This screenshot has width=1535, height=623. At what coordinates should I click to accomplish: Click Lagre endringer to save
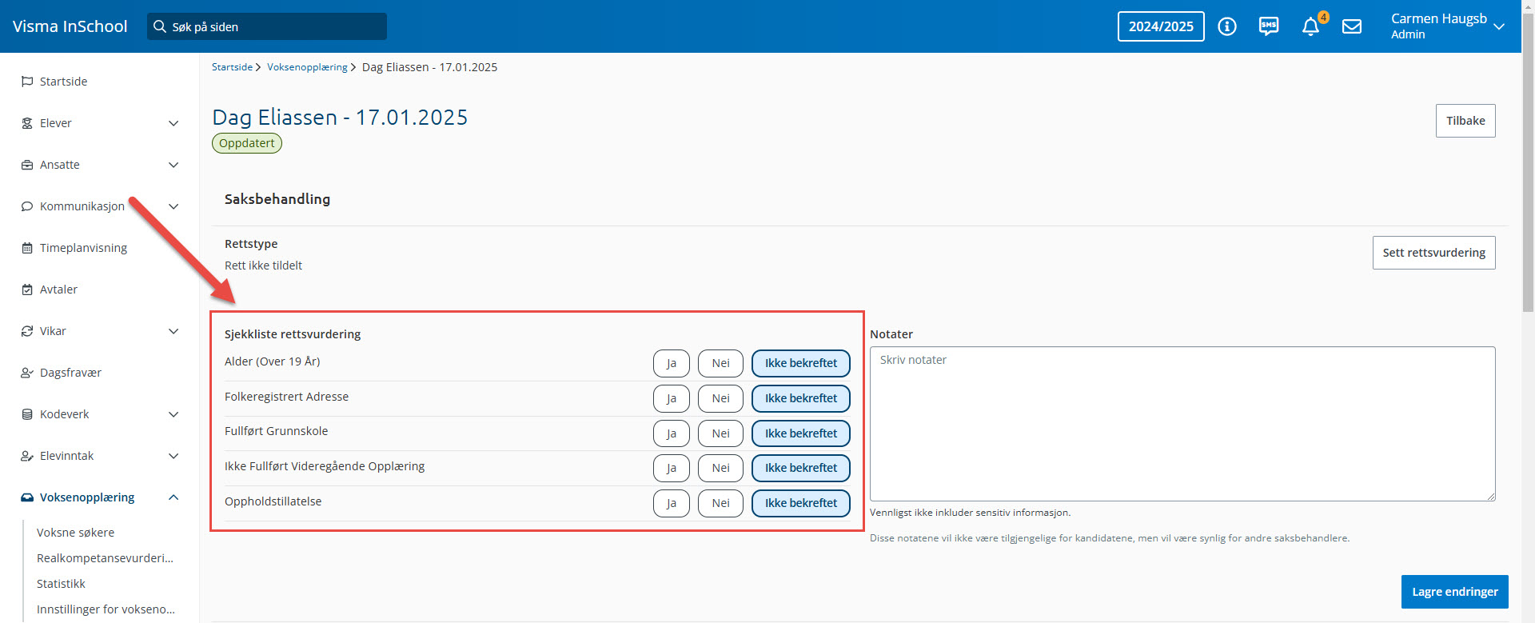click(1454, 592)
